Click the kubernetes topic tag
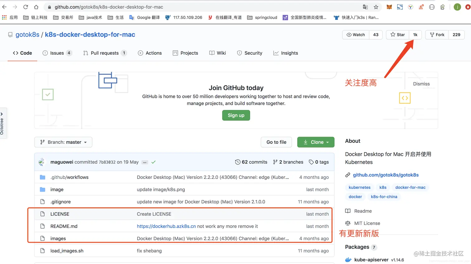This screenshot has height=264, width=471. 359,188
